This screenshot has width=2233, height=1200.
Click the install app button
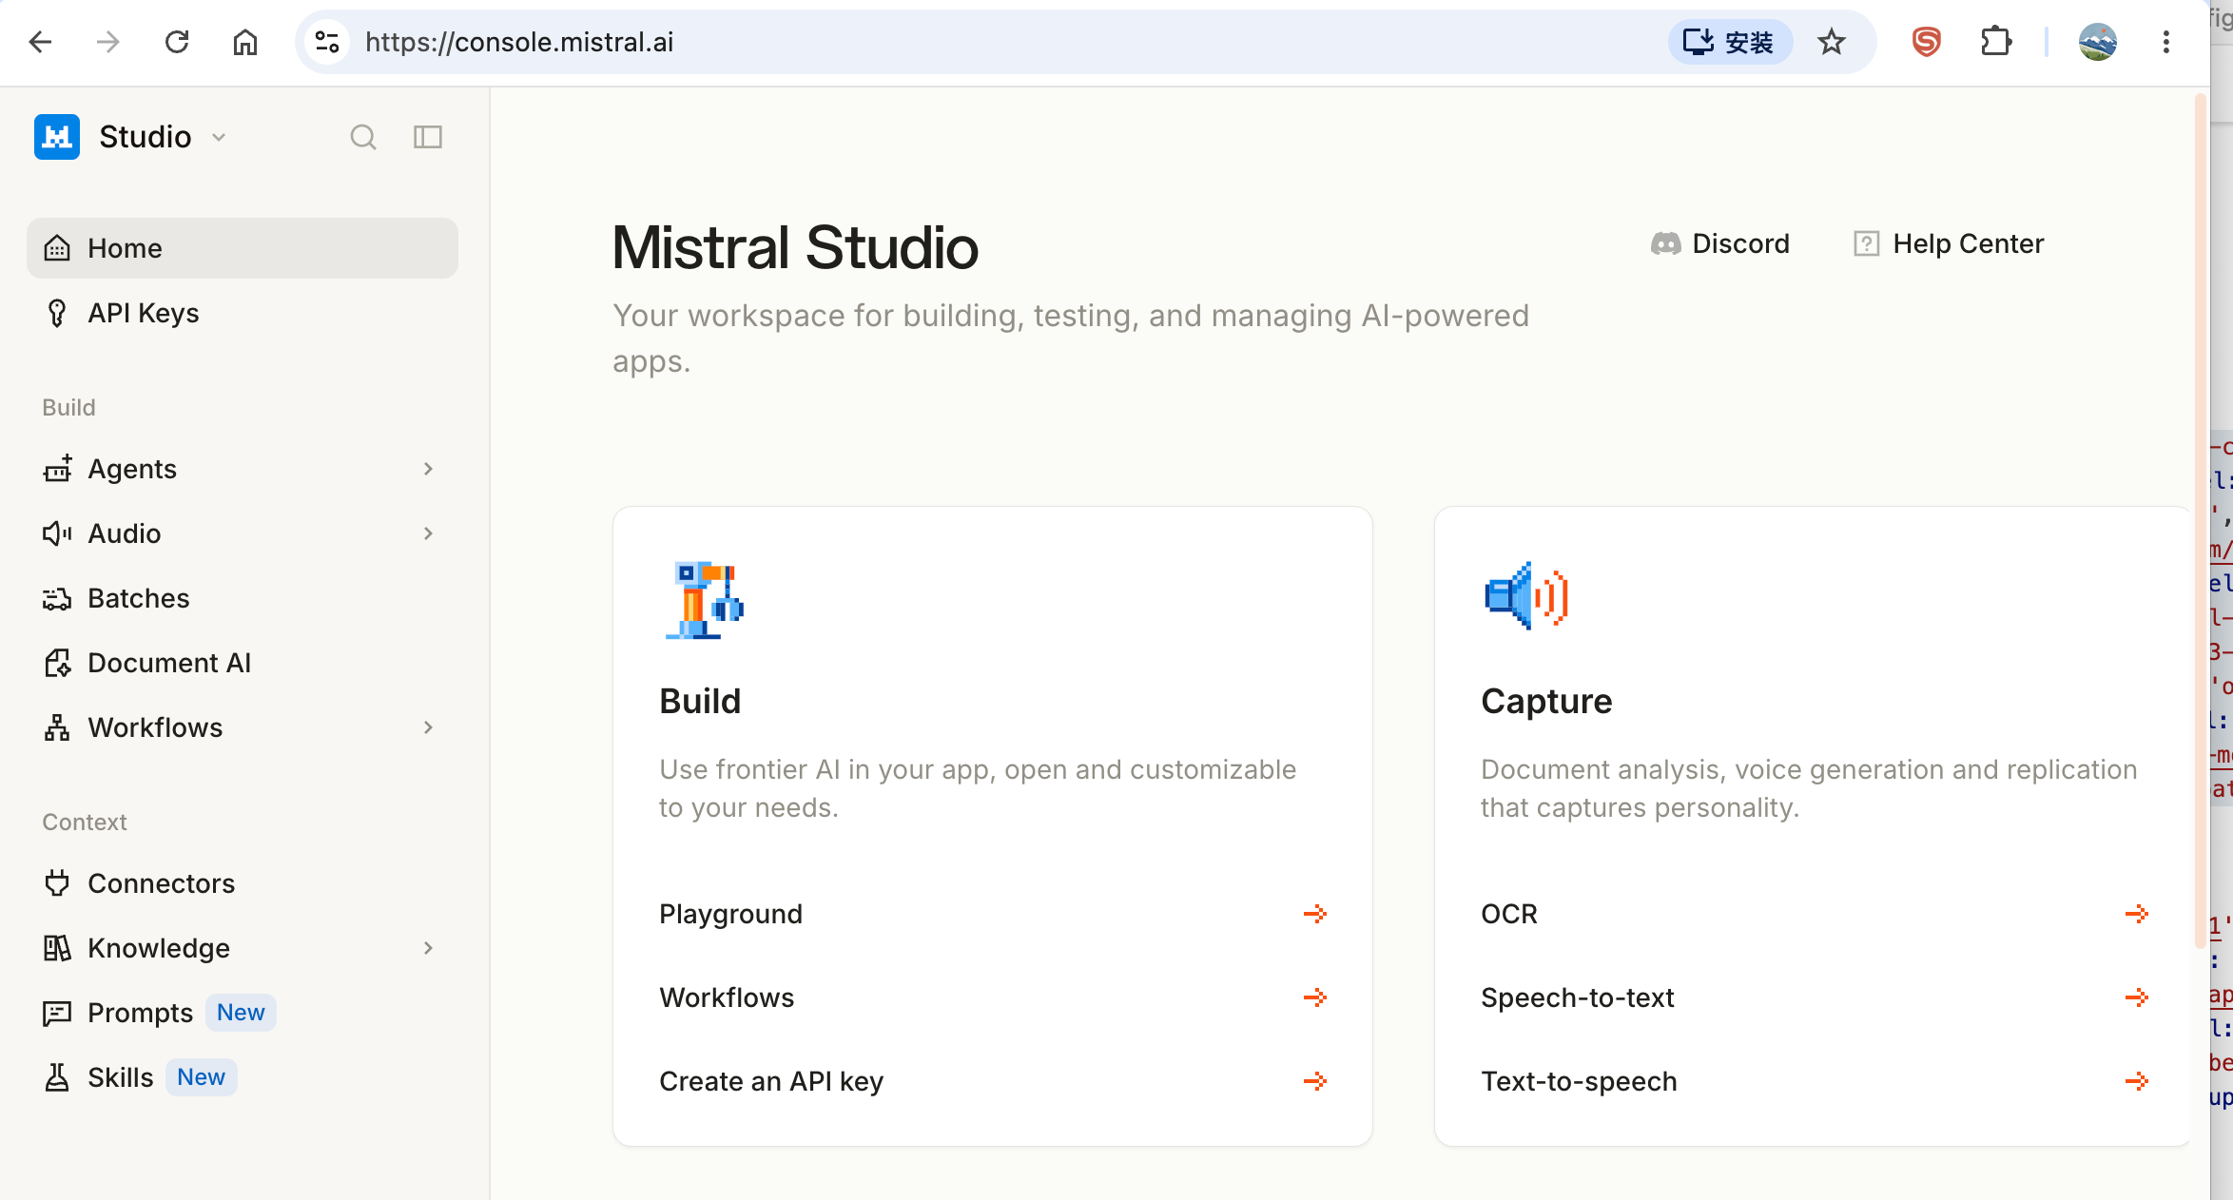pyautogui.click(x=1729, y=42)
